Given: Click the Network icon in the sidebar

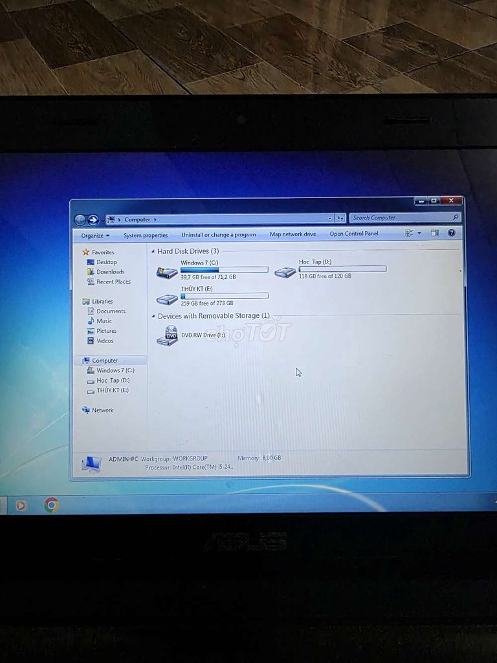Looking at the screenshot, I should (x=86, y=410).
